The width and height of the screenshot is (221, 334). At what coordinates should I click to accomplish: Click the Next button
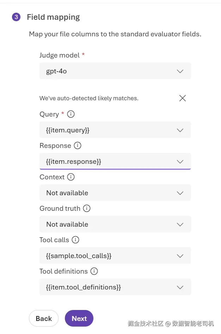(x=79, y=318)
